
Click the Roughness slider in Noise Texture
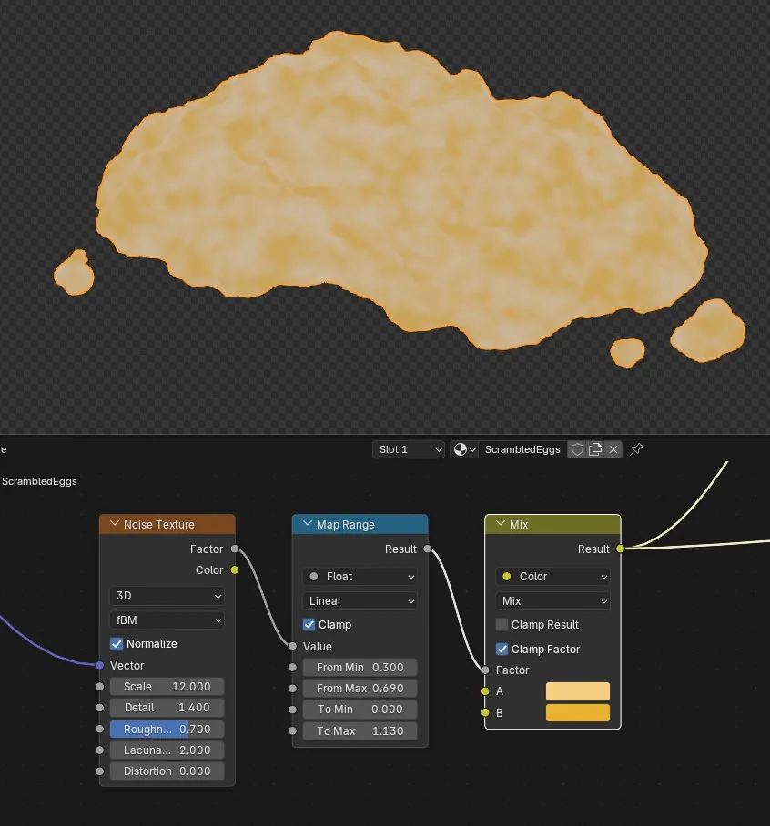167,729
